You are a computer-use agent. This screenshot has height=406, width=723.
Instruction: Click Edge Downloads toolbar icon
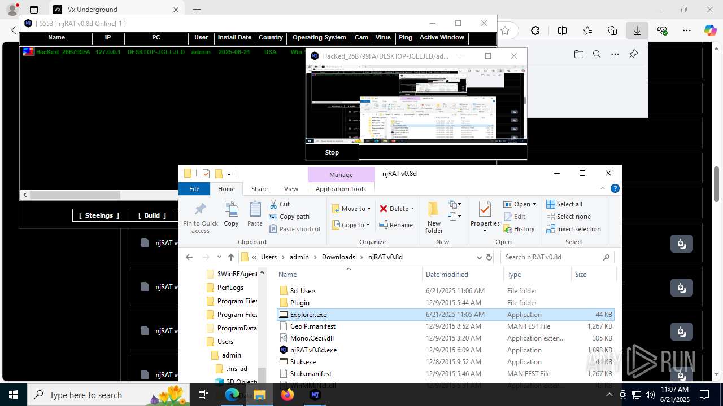pyautogui.click(x=637, y=31)
